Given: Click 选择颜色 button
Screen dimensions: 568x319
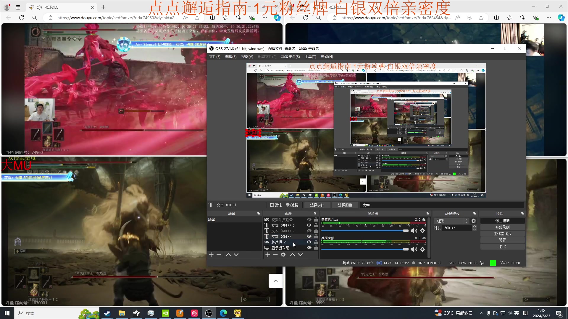Looking at the screenshot, I should tap(345, 205).
